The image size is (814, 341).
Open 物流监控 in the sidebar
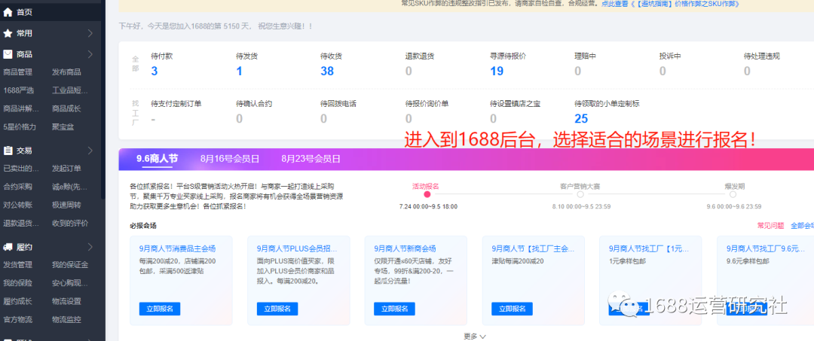66,319
